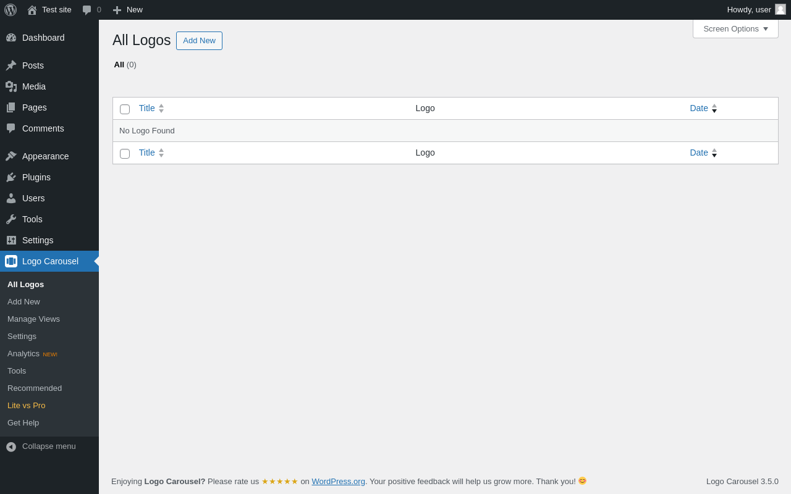
Task: Tick the select-all checkbox in table header
Action: 125,109
